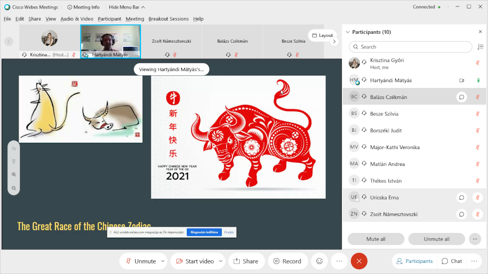The width and height of the screenshot is (488, 274).
Task: Open Meeting Info
Action: click(83, 7)
